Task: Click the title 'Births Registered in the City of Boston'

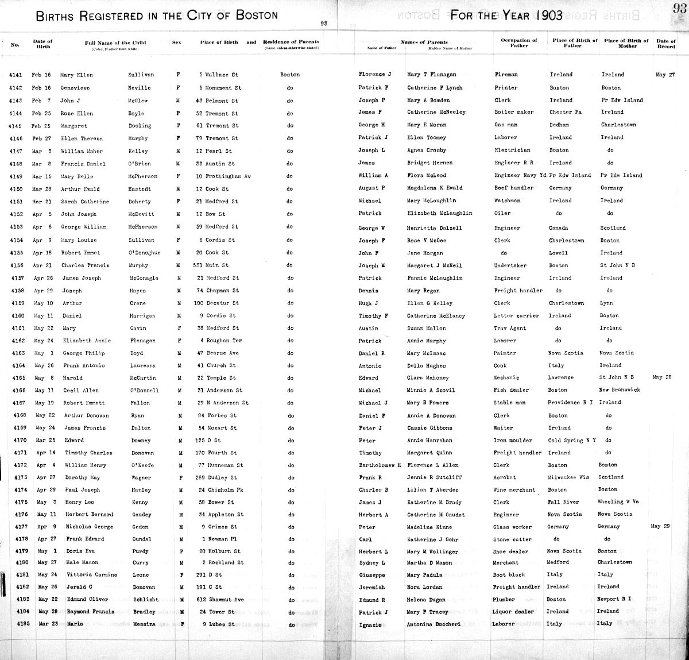Action: pos(157,16)
